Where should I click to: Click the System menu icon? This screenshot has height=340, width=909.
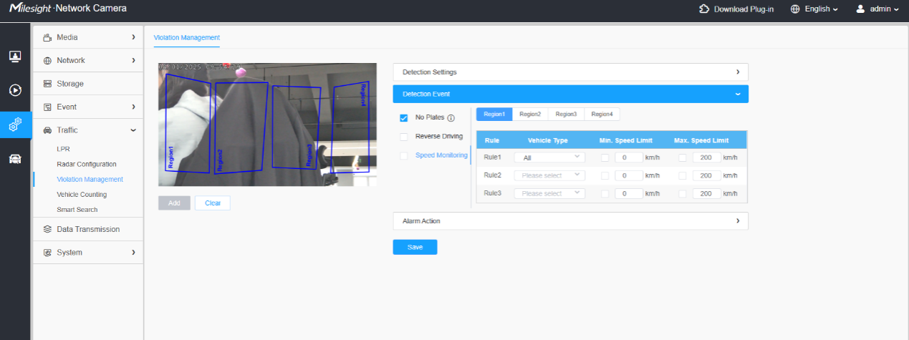48,253
